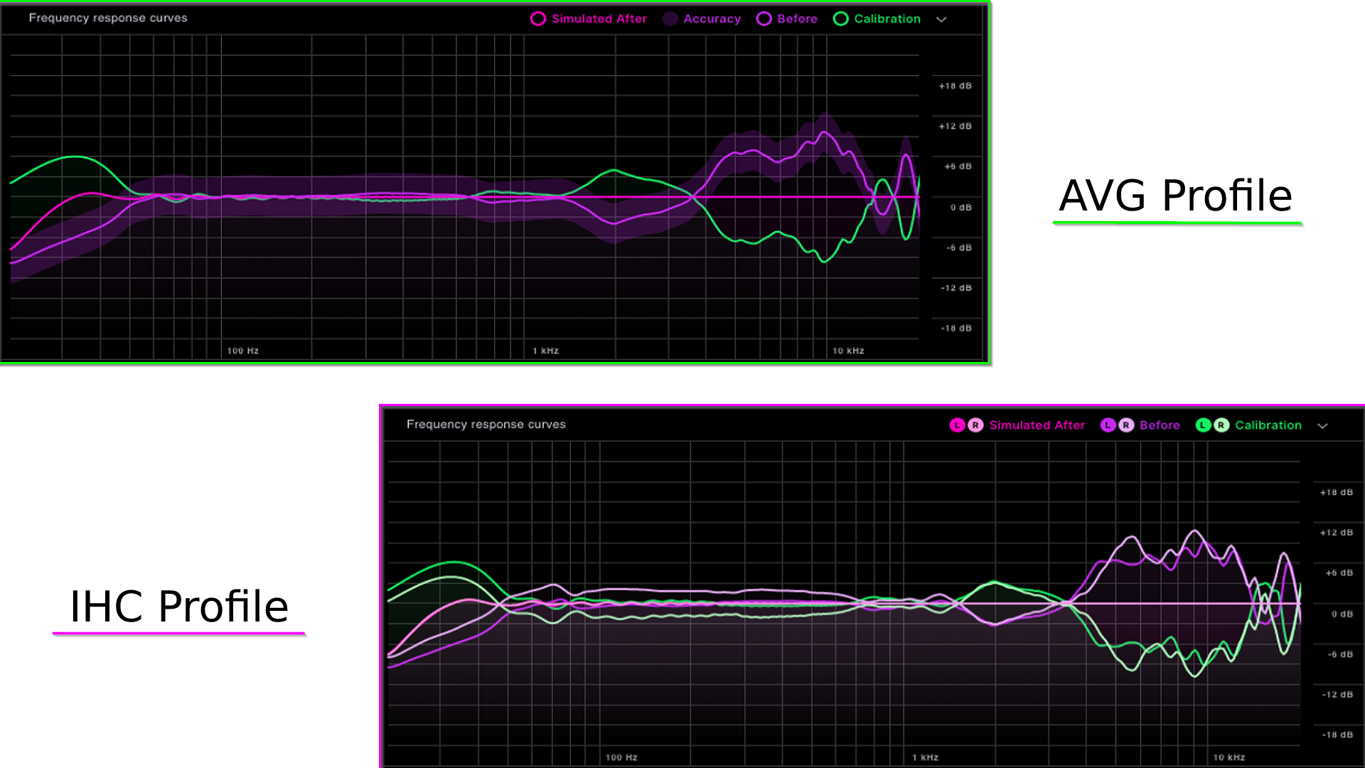Toggle Simulated After circle in upper graph legend

tap(538, 19)
